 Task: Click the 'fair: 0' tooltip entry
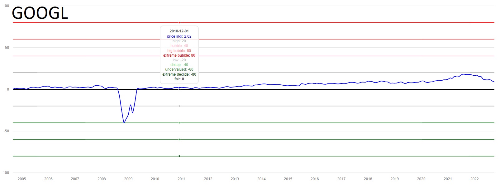pyautogui.click(x=179, y=79)
